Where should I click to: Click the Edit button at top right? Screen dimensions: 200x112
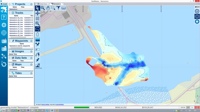[197, 7]
